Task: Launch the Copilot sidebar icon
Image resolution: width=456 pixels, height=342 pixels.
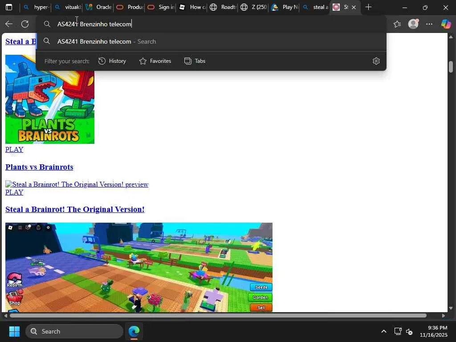Action: pos(445,24)
